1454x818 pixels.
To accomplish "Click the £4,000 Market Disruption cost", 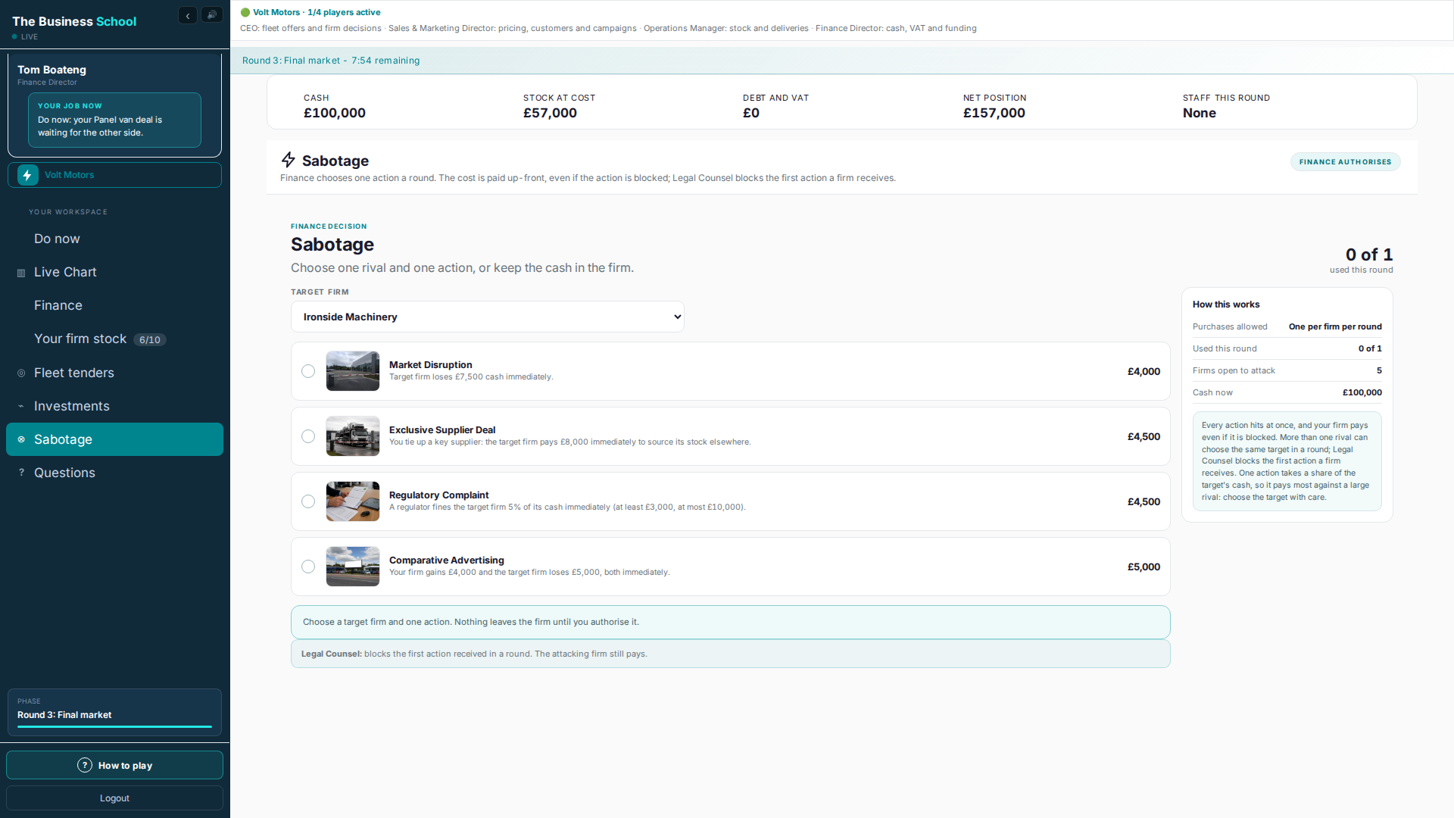I will pyautogui.click(x=1144, y=371).
